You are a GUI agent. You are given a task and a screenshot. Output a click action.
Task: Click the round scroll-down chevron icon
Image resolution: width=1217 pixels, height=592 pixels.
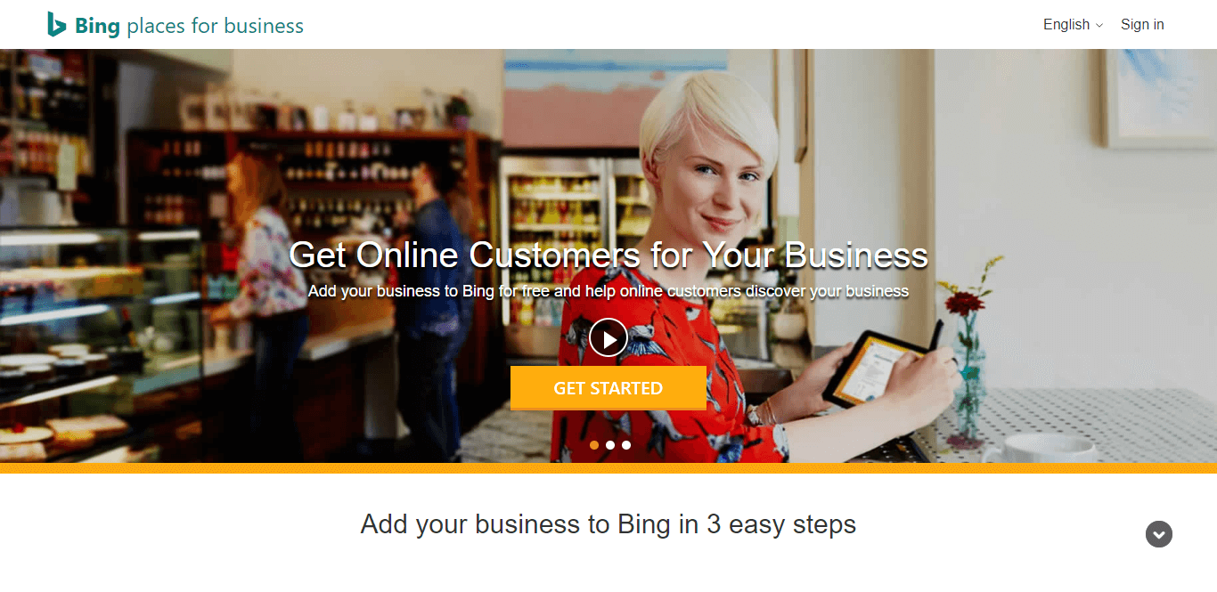(1158, 534)
